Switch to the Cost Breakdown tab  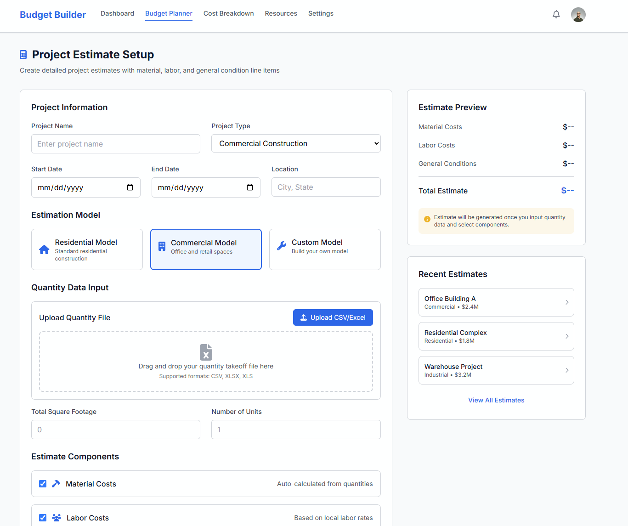point(228,14)
